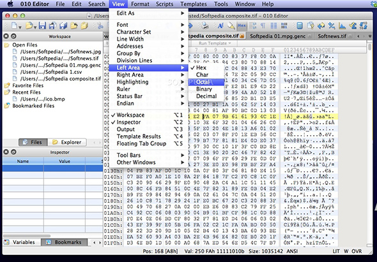The height and width of the screenshot is (262, 377).
Task: Expand the Addresses submenu
Action: click(x=148, y=47)
